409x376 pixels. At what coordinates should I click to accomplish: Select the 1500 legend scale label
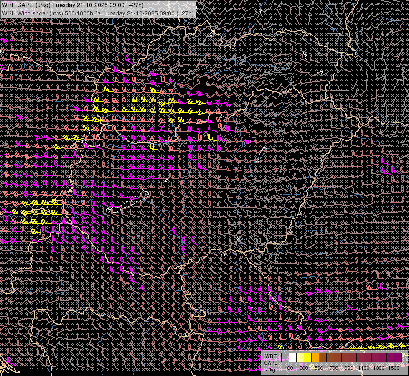(x=394, y=368)
